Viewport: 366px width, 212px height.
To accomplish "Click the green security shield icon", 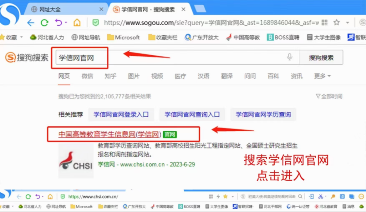I will click(96, 23).
